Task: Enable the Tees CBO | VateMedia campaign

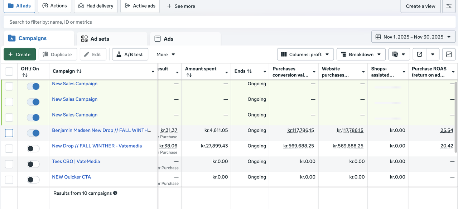Action: (33, 164)
